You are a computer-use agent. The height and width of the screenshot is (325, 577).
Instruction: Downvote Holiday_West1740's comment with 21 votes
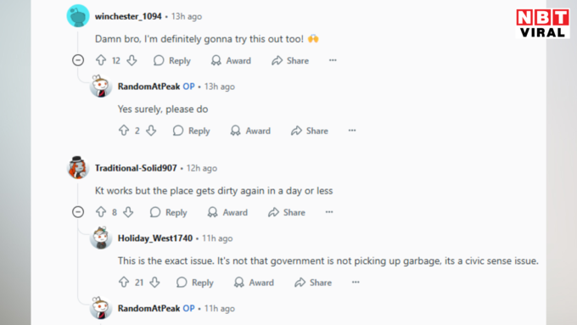click(154, 283)
